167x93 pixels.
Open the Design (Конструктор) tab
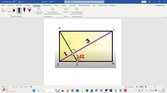(x=47, y=5)
